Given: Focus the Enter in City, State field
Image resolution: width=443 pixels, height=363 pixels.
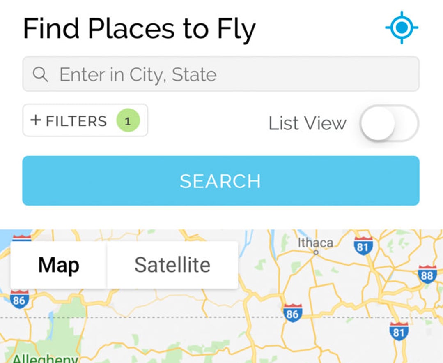Looking at the screenshot, I should point(221,74).
